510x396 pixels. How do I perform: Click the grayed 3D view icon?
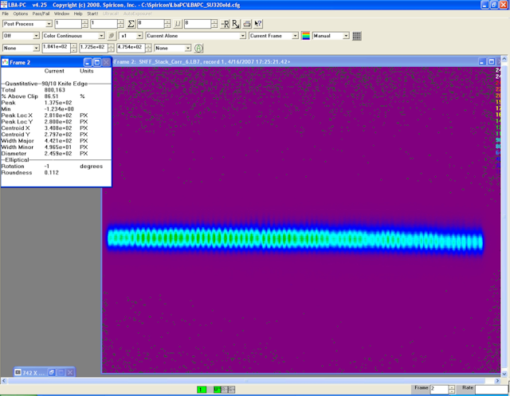point(112,36)
